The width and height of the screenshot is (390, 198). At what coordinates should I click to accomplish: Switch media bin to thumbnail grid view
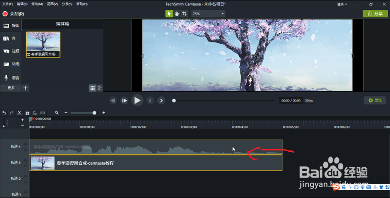tap(93, 88)
